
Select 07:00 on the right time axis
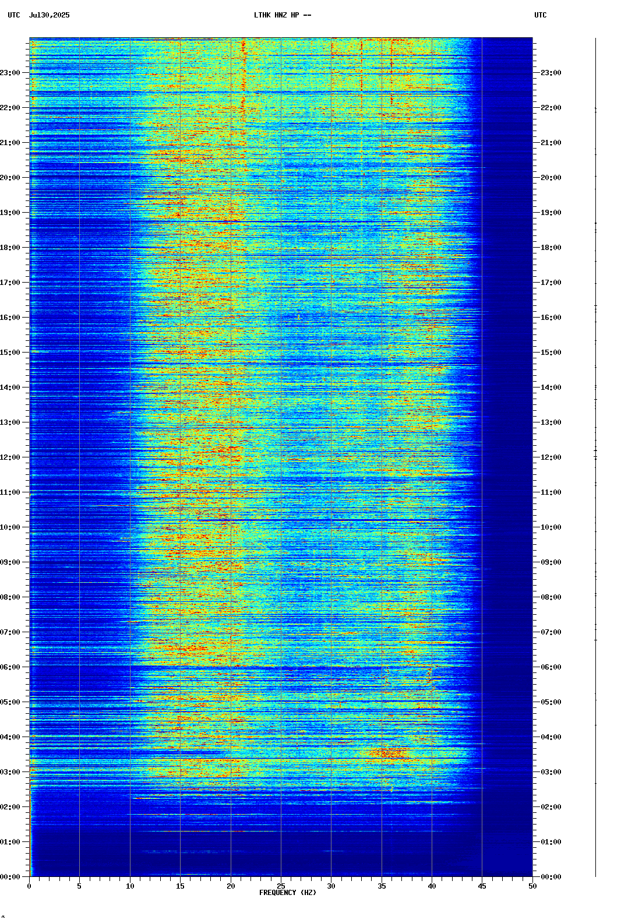[551, 632]
